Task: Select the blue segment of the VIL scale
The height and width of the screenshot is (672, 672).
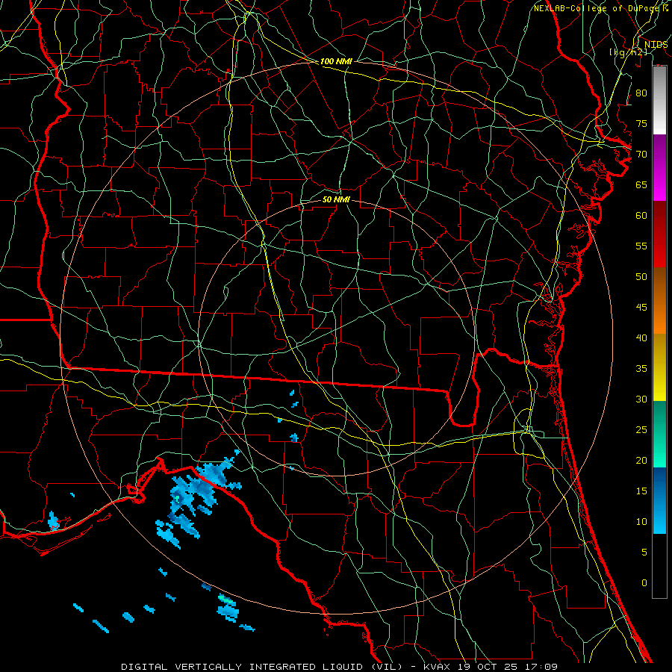Action: pyautogui.click(x=659, y=500)
